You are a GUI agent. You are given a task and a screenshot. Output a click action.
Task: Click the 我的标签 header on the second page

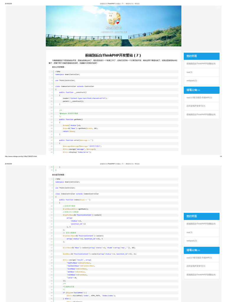202,216
